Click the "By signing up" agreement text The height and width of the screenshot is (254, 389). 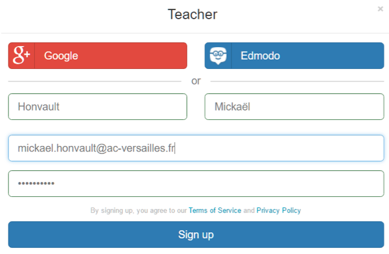138,211
